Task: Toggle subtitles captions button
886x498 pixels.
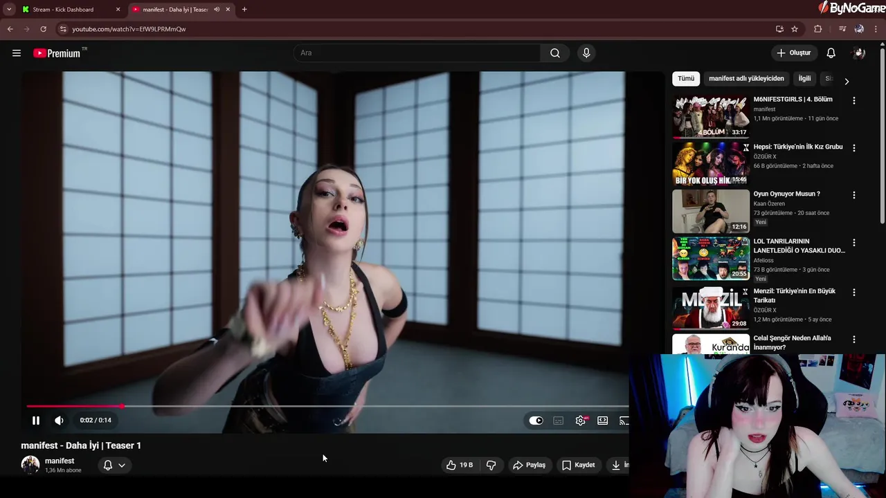Action: [559, 421]
